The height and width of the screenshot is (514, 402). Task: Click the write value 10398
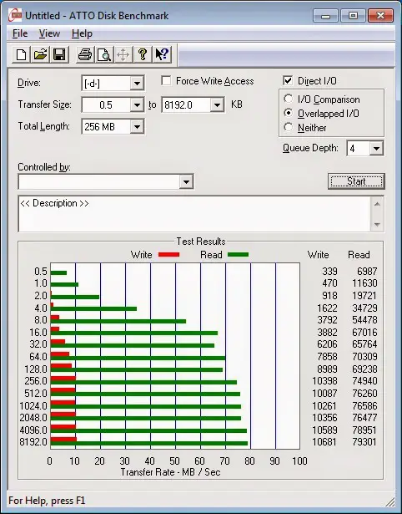324,381
